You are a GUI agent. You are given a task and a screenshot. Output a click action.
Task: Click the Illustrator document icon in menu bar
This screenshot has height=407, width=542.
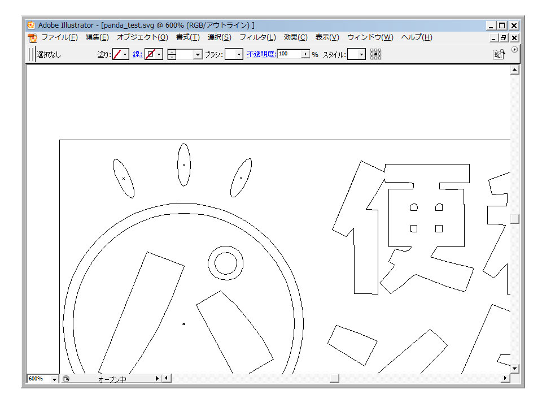pos(33,37)
